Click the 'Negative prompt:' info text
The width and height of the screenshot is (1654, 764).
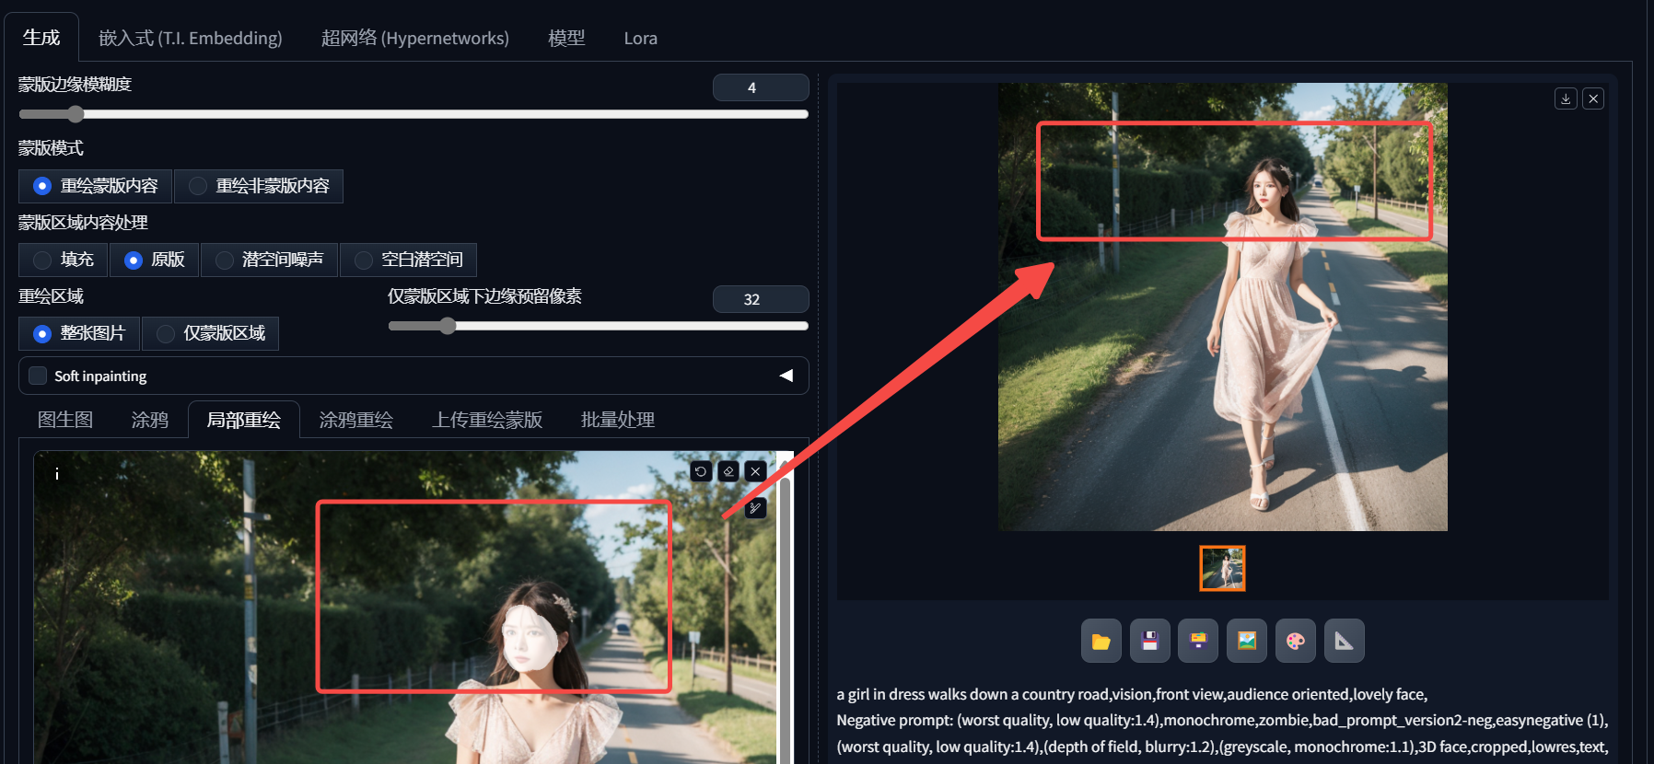pyautogui.click(x=894, y=720)
